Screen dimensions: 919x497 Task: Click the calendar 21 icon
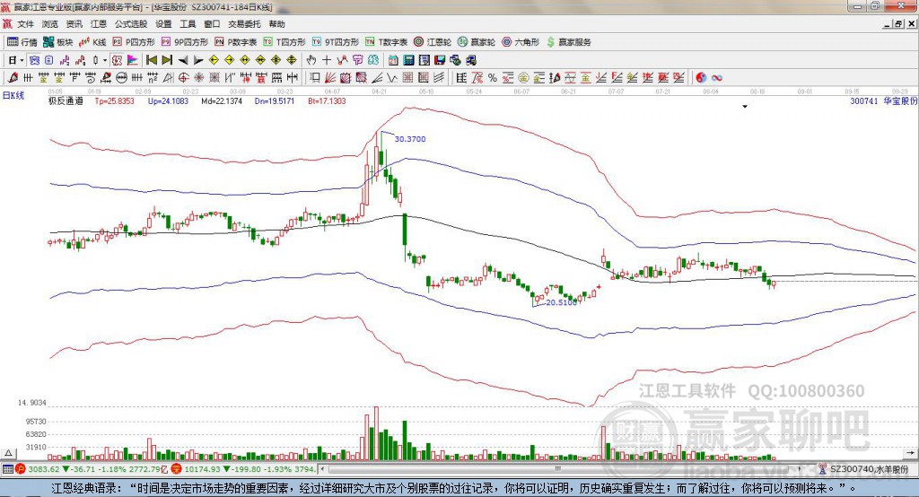[393, 60]
